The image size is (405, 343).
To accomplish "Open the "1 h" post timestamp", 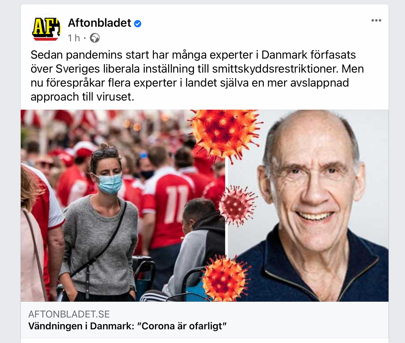I will click(74, 38).
